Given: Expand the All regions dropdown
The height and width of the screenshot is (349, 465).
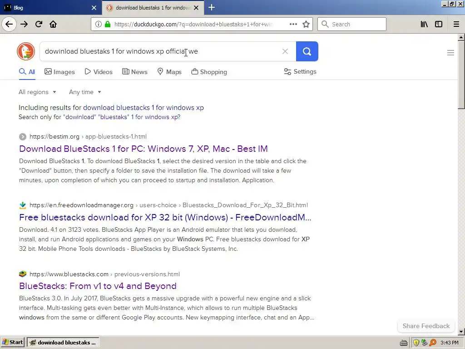Looking at the screenshot, I should tap(37, 92).
